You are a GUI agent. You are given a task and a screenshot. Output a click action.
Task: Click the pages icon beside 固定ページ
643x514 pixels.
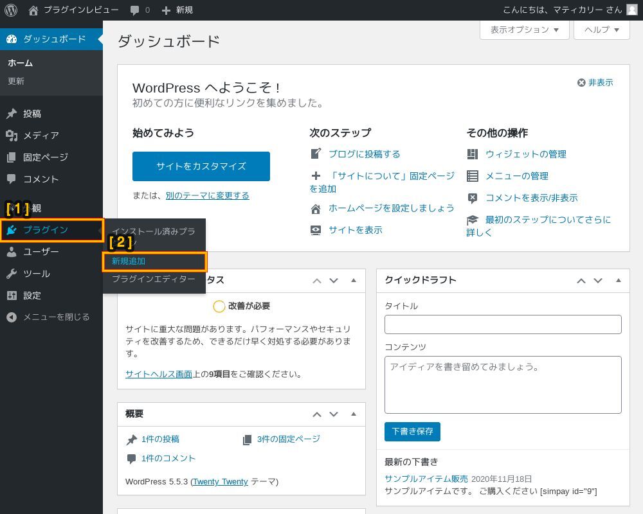pos(12,157)
